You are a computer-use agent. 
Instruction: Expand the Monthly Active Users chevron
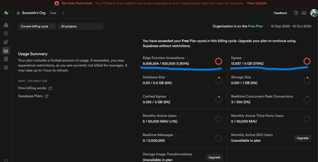[179, 116]
